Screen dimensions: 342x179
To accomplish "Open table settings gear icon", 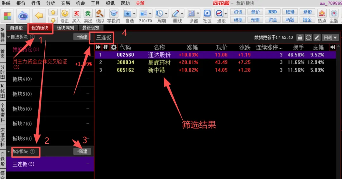I will [113, 47].
